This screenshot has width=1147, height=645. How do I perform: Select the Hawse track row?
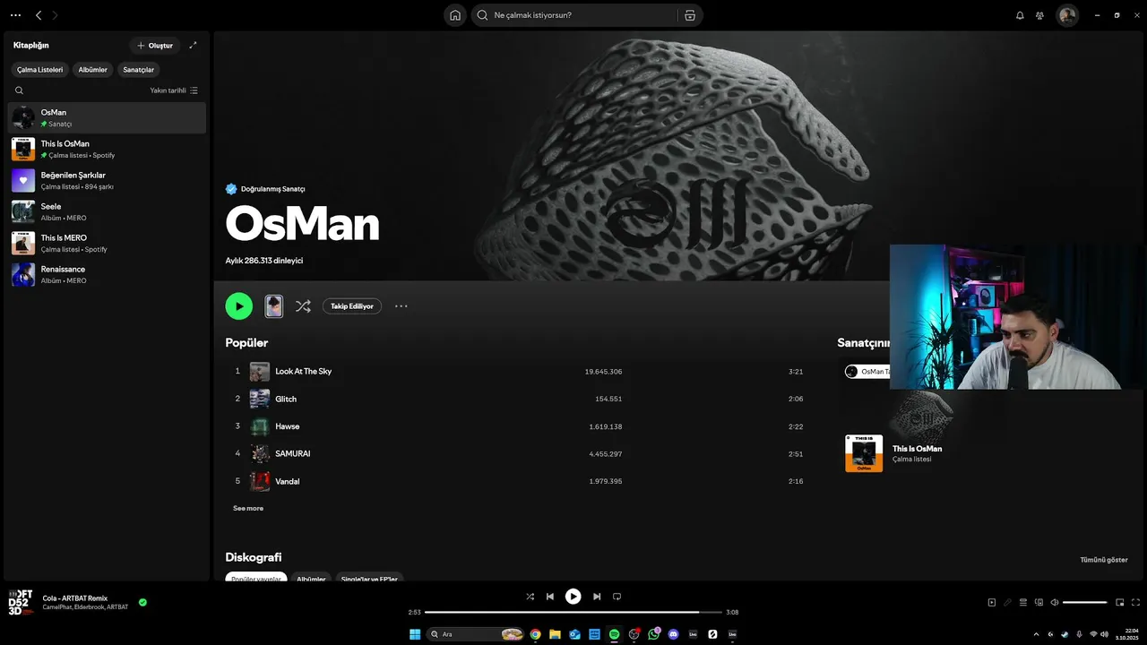pyautogui.click(x=518, y=426)
